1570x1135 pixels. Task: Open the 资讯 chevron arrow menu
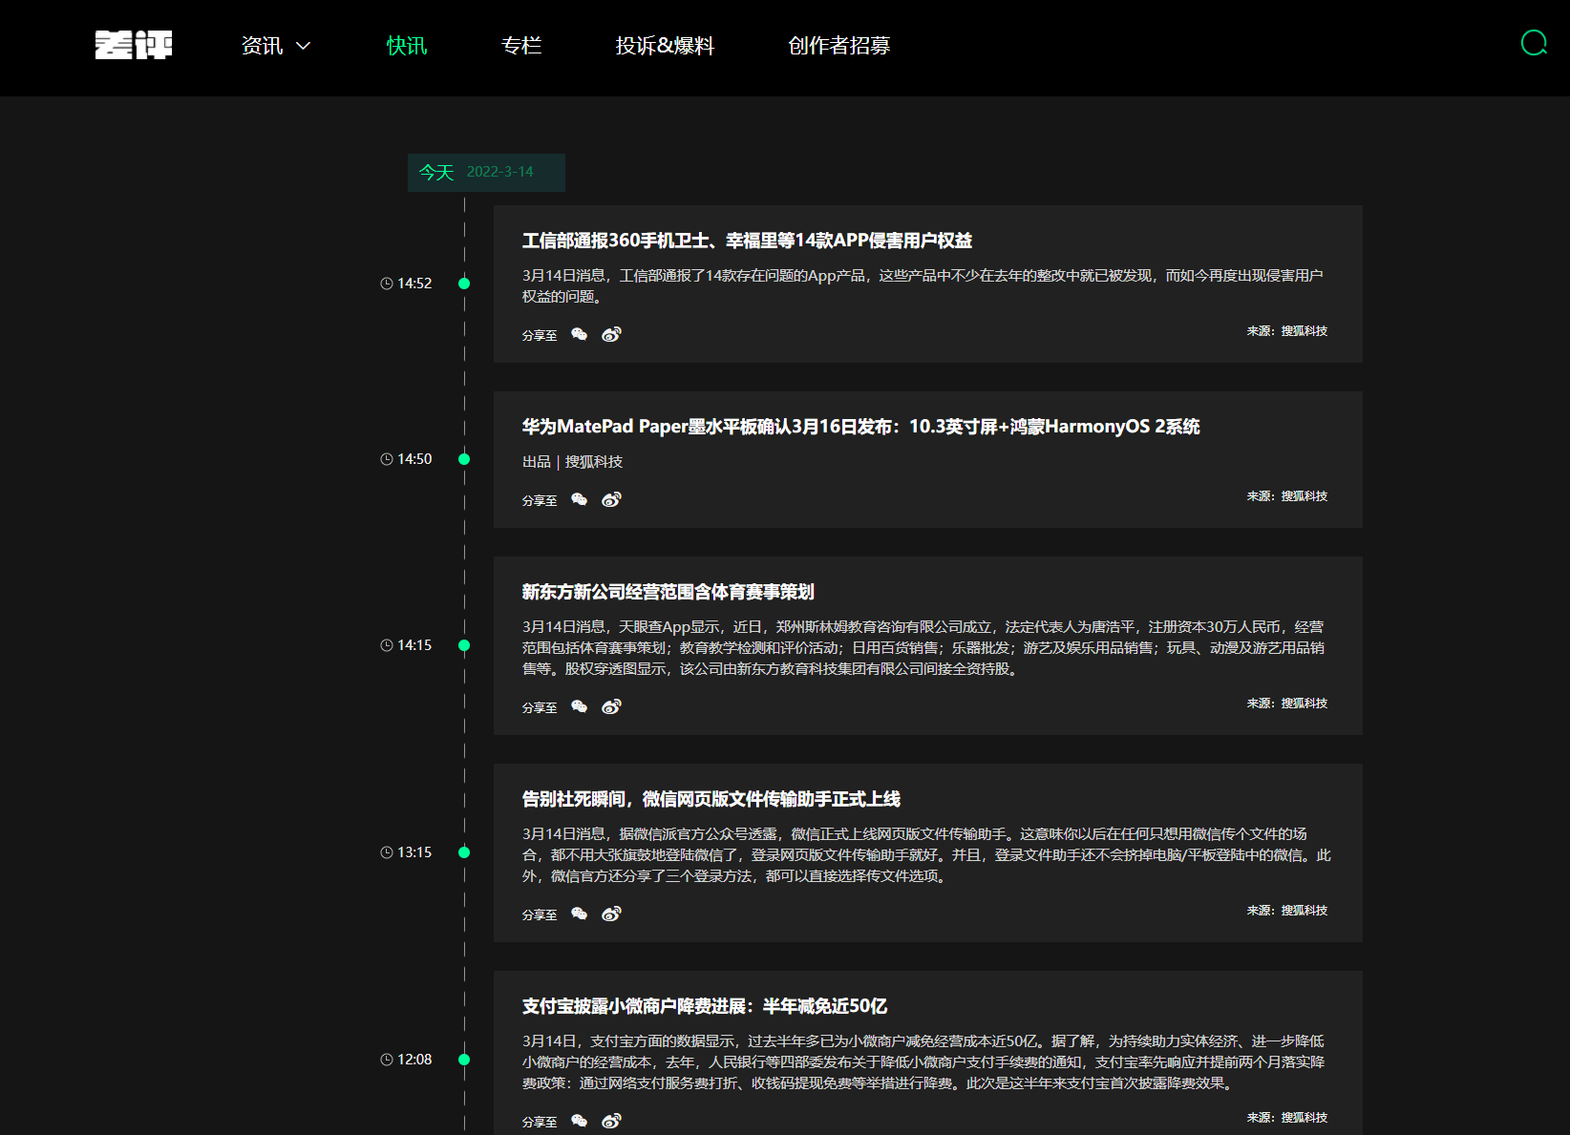[x=304, y=46]
